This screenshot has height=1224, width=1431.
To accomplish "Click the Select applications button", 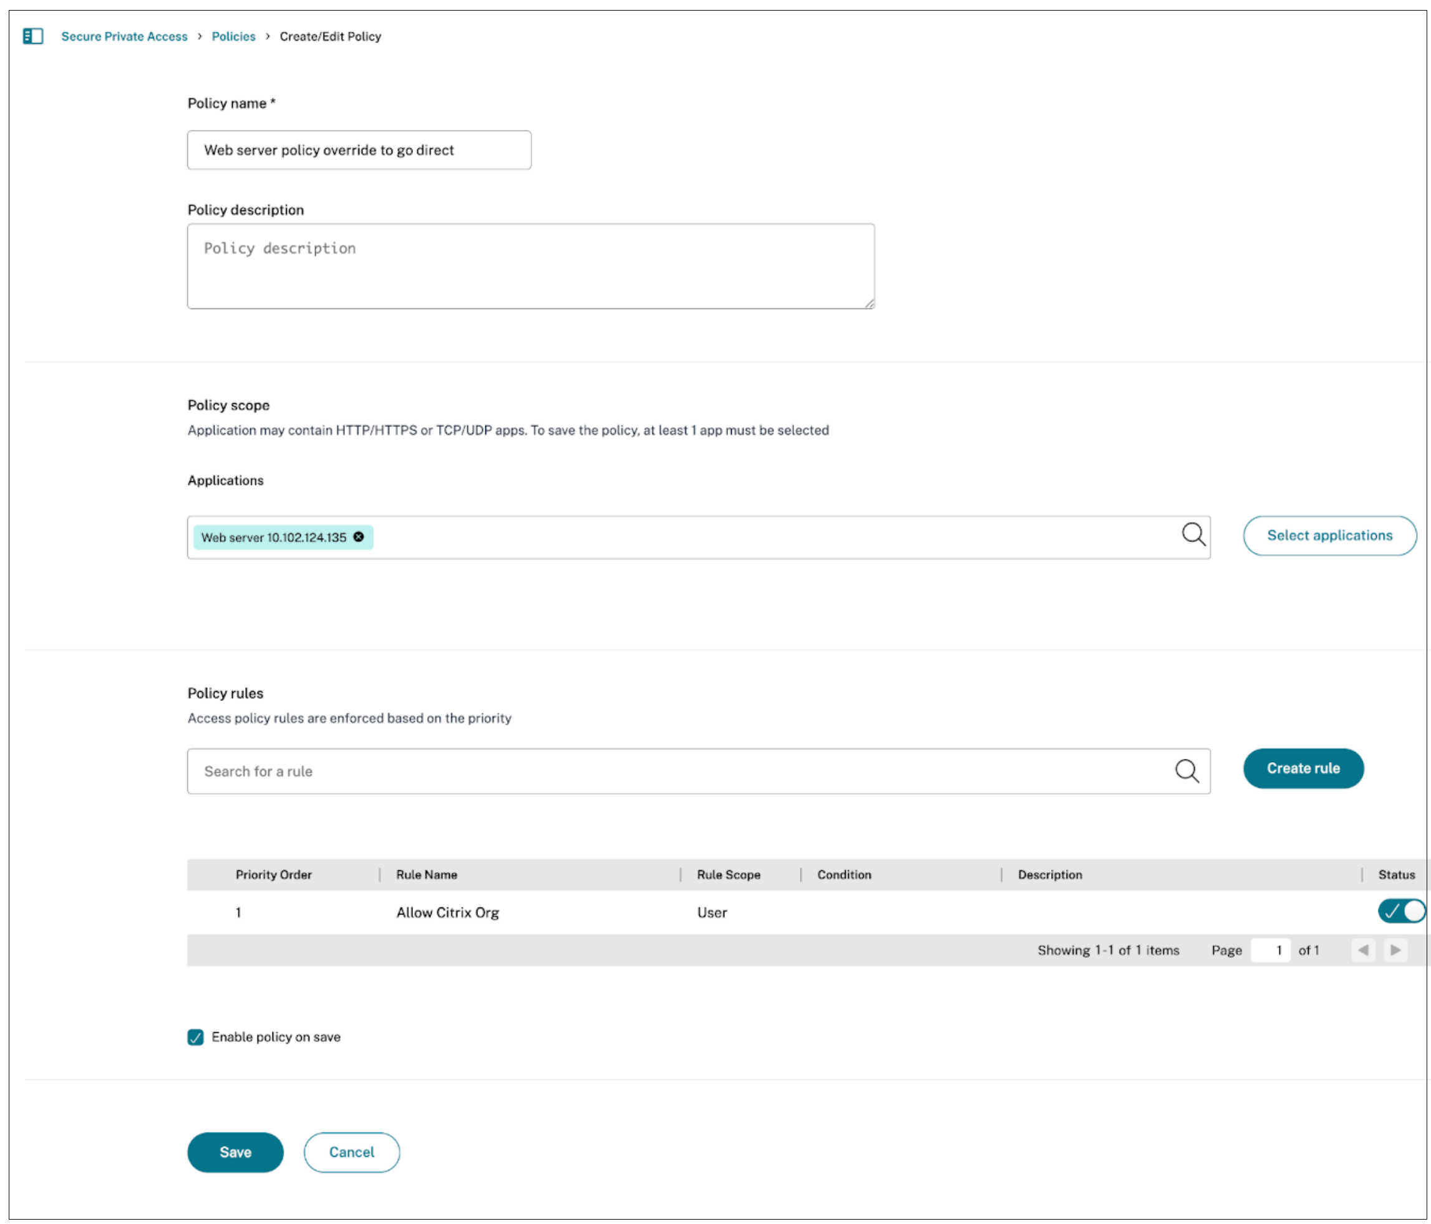I will (x=1329, y=536).
